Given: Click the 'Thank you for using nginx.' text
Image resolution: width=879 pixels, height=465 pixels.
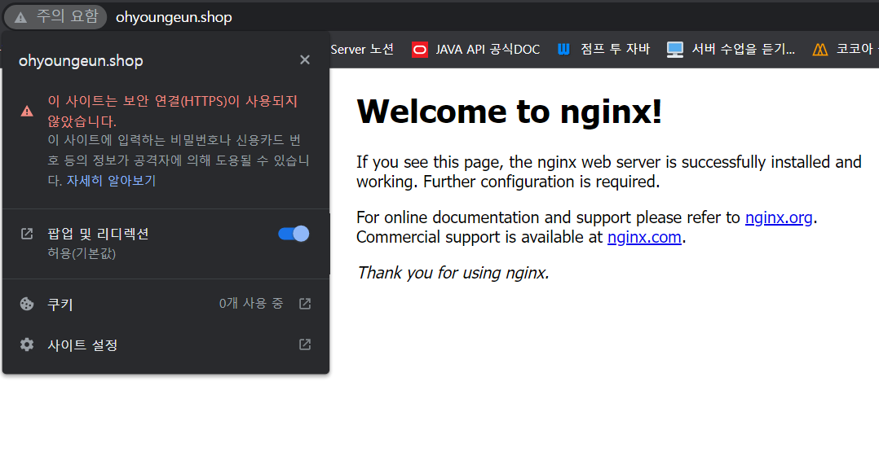Looking at the screenshot, I should [453, 273].
